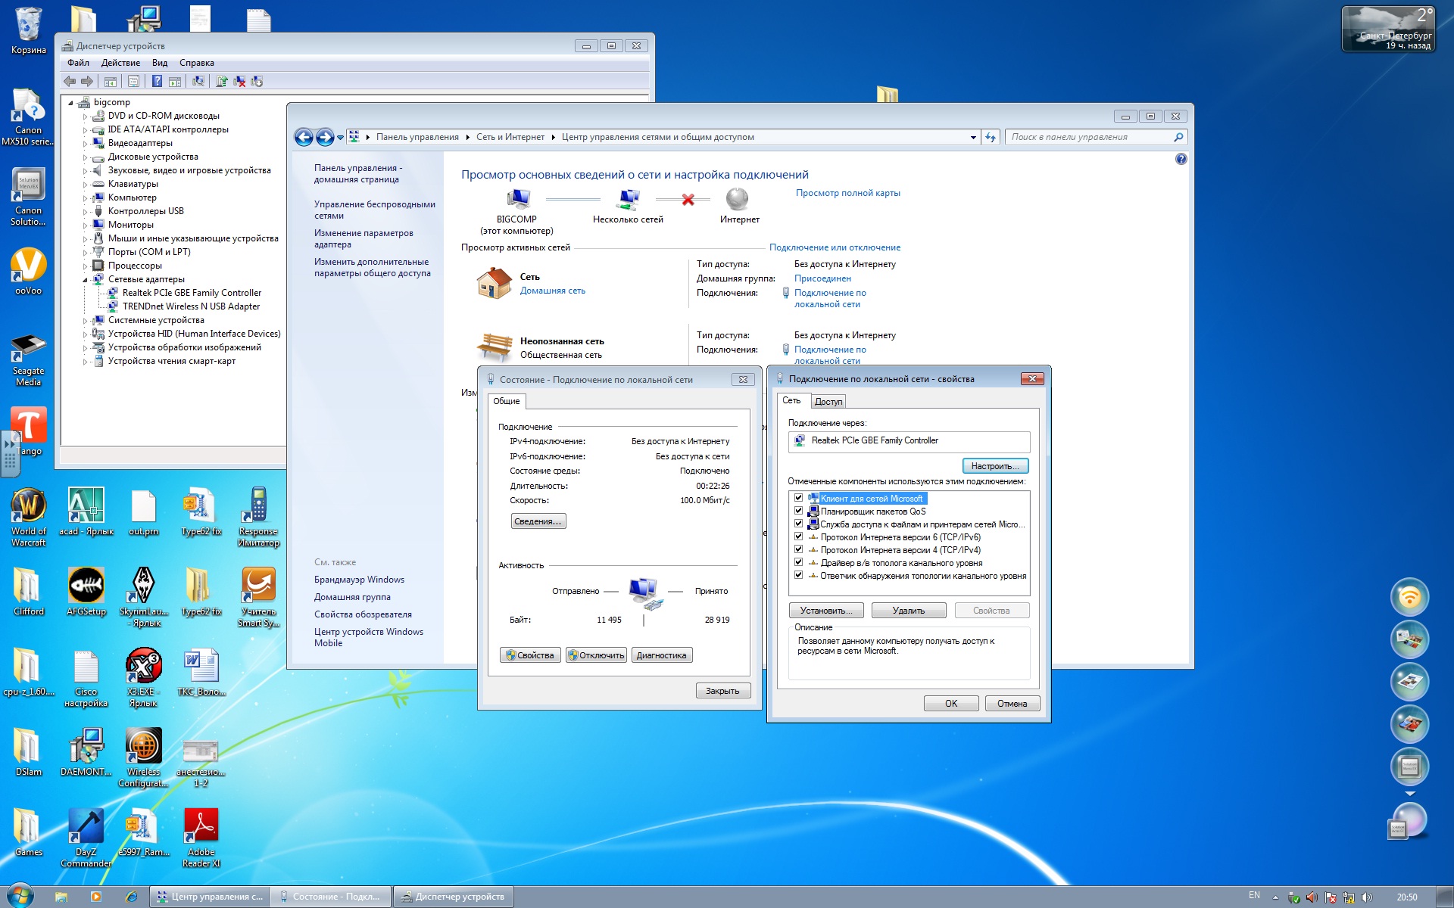Click the Настроить... button
Screen dimensions: 1454x908
point(994,466)
